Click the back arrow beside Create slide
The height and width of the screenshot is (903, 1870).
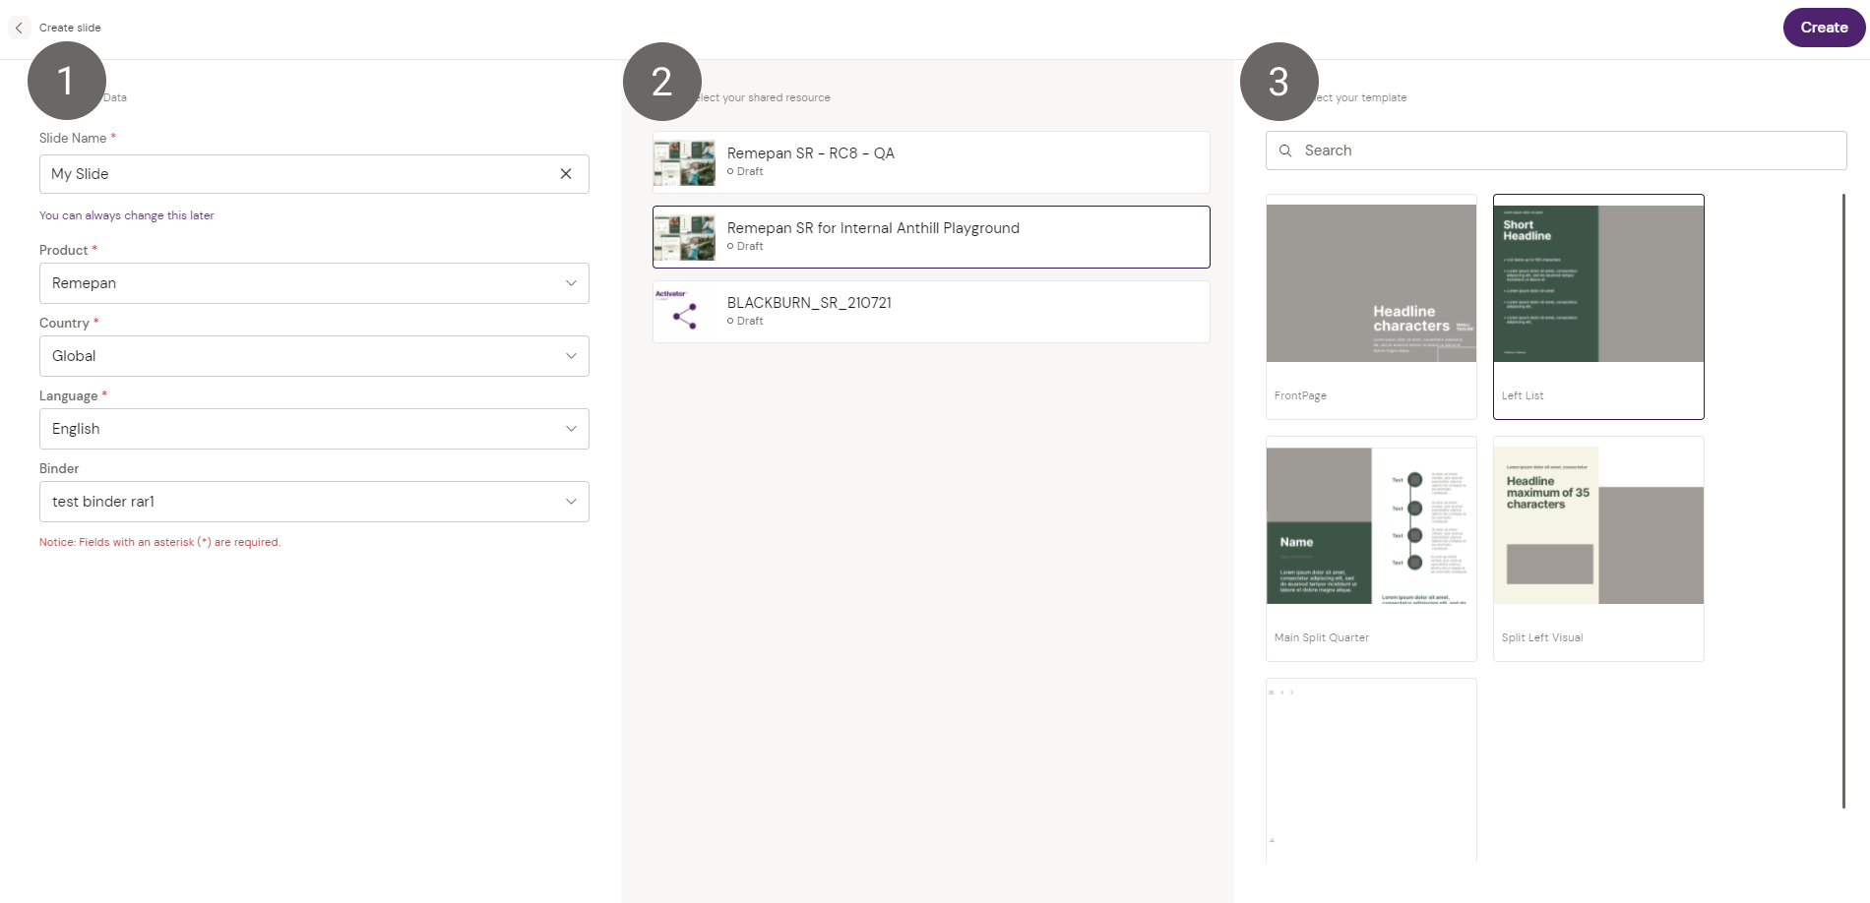point(19,28)
